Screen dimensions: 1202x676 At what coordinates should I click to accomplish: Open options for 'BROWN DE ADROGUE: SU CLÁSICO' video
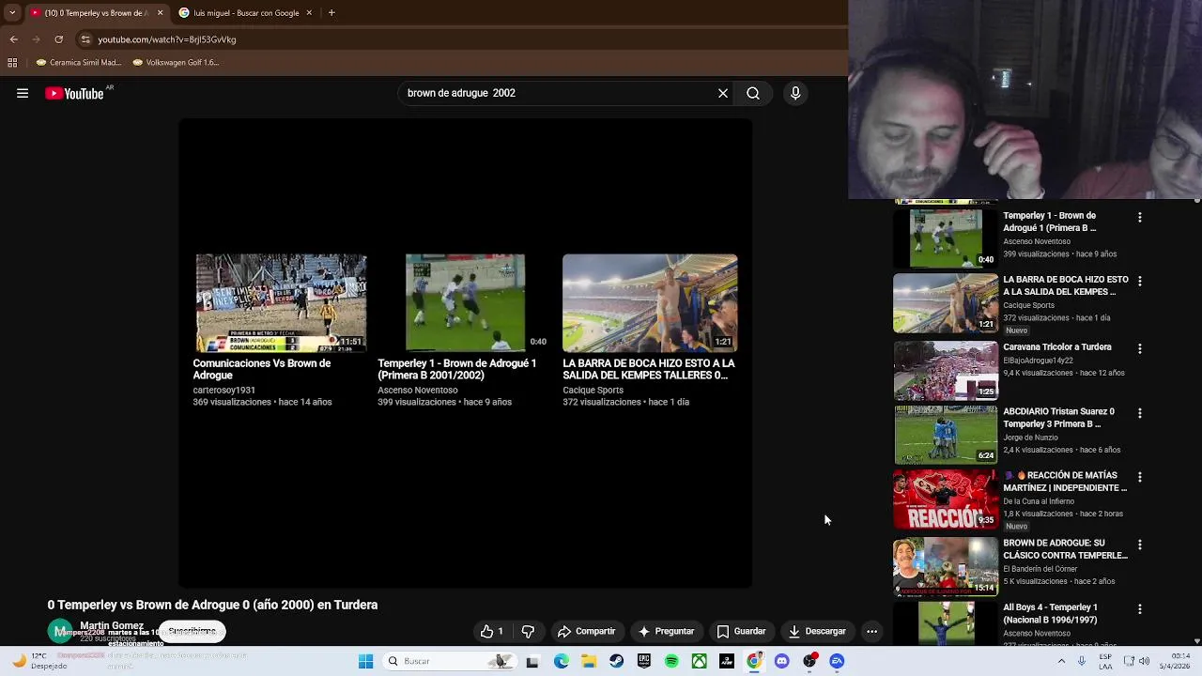click(1140, 545)
